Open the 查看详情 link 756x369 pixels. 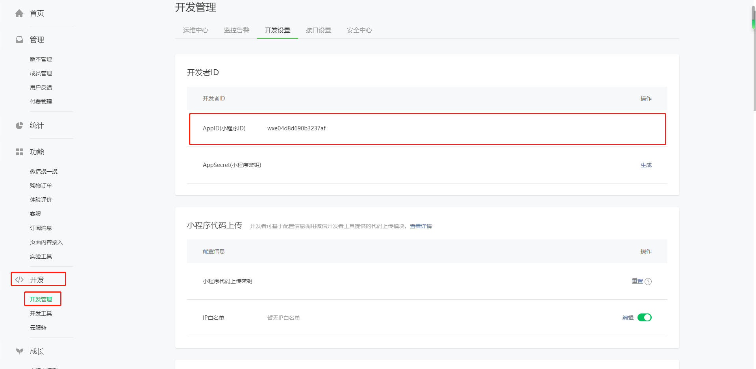421,226
